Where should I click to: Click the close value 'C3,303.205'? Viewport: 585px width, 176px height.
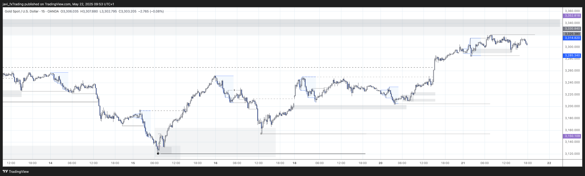click(128, 11)
